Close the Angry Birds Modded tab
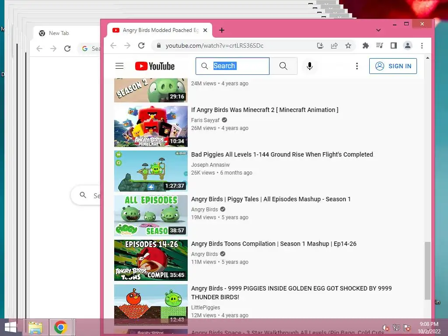The width and height of the screenshot is (448, 336). pos(205,30)
